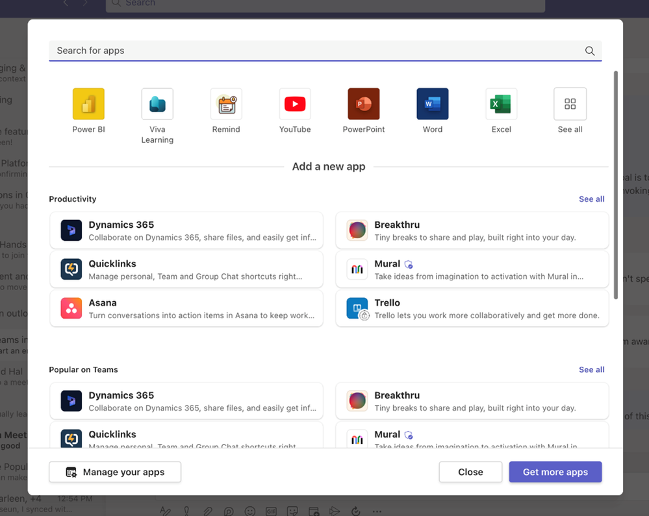Click the Close button
The image size is (649, 516).
click(470, 472)
